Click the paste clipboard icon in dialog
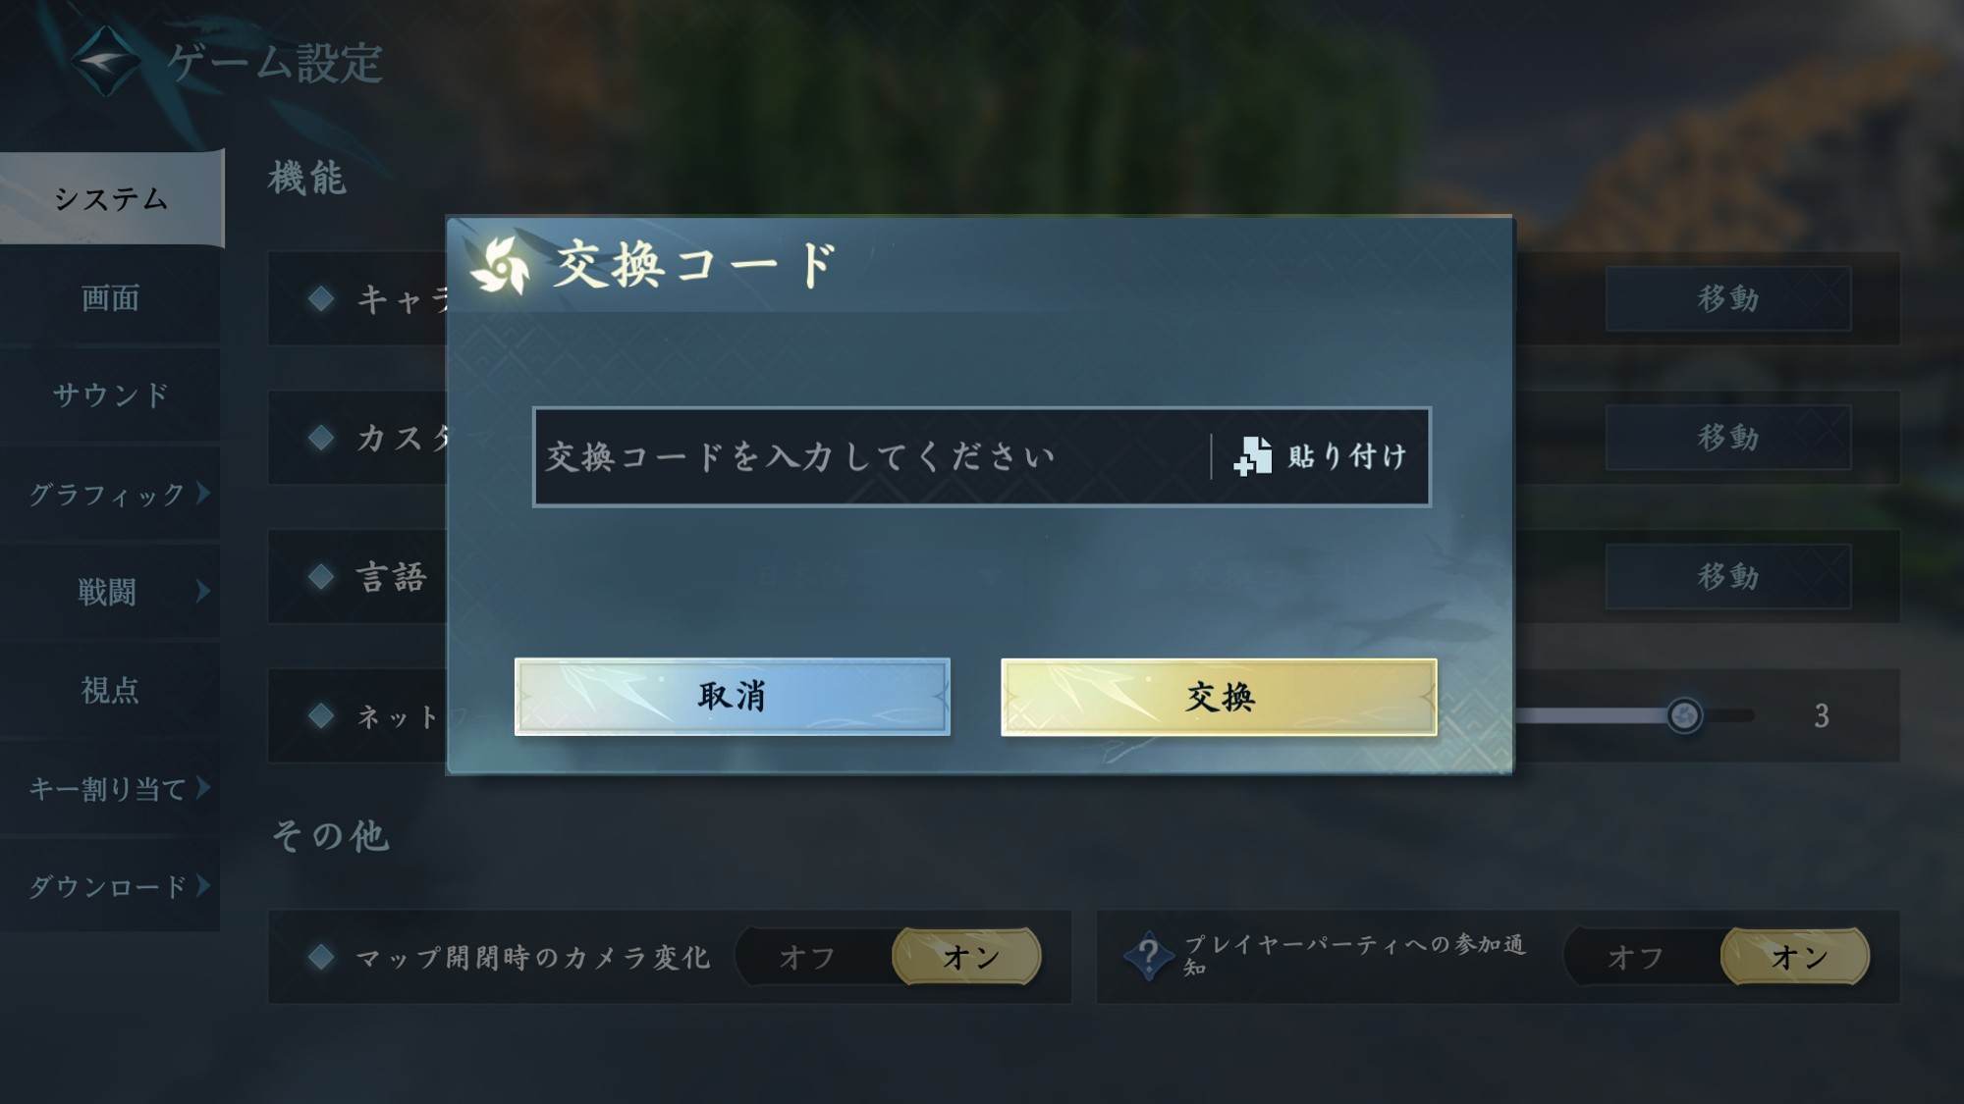Viewport: 1964px width, 1104px height. (1252, 456)
